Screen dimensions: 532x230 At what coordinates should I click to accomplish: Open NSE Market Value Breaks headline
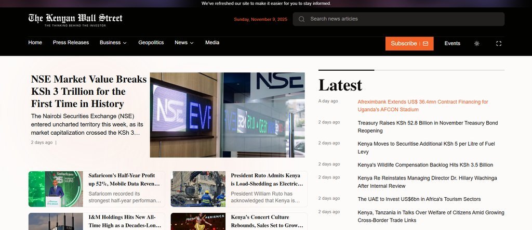pos(88,92)
